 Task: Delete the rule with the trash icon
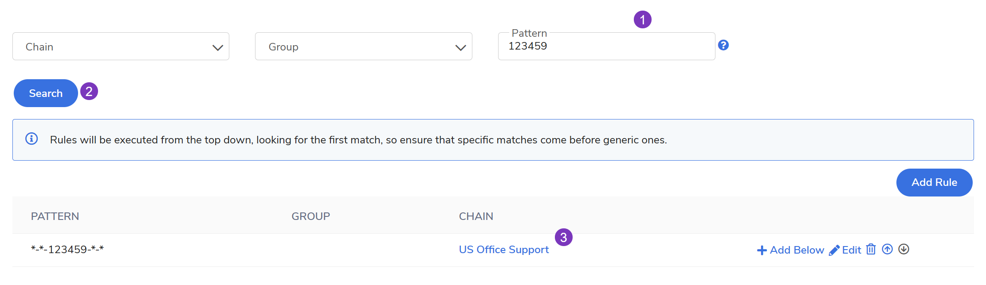point(871,249)
